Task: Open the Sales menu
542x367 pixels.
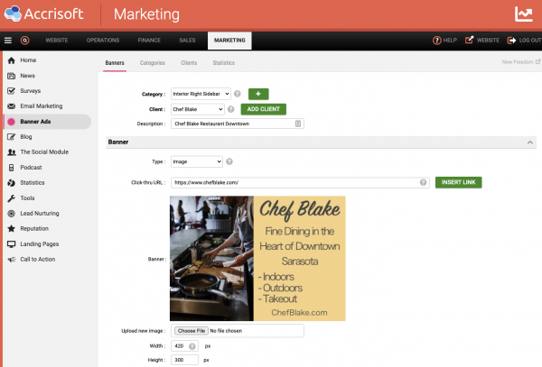Action: [x=187, y=41]
